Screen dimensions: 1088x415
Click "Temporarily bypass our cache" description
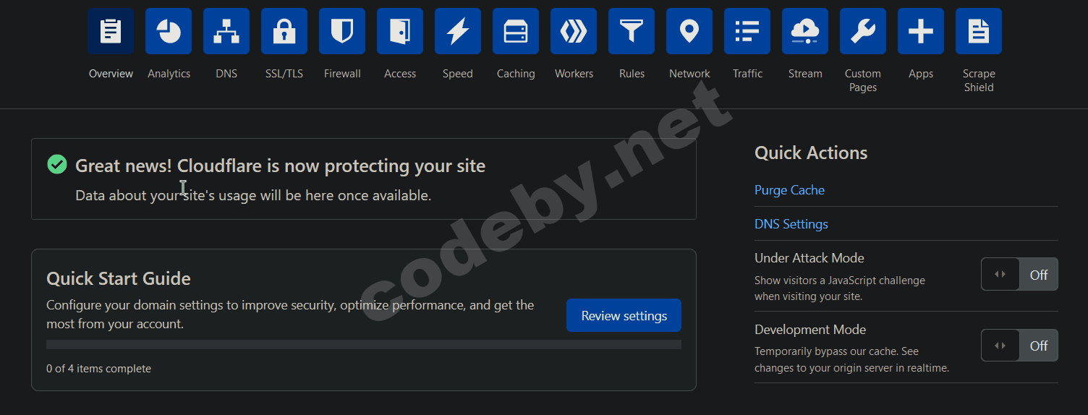point(851,359)
